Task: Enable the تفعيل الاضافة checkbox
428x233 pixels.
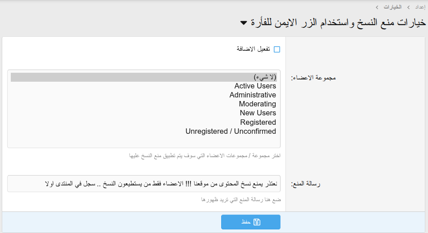Action: tap(277, 49)
